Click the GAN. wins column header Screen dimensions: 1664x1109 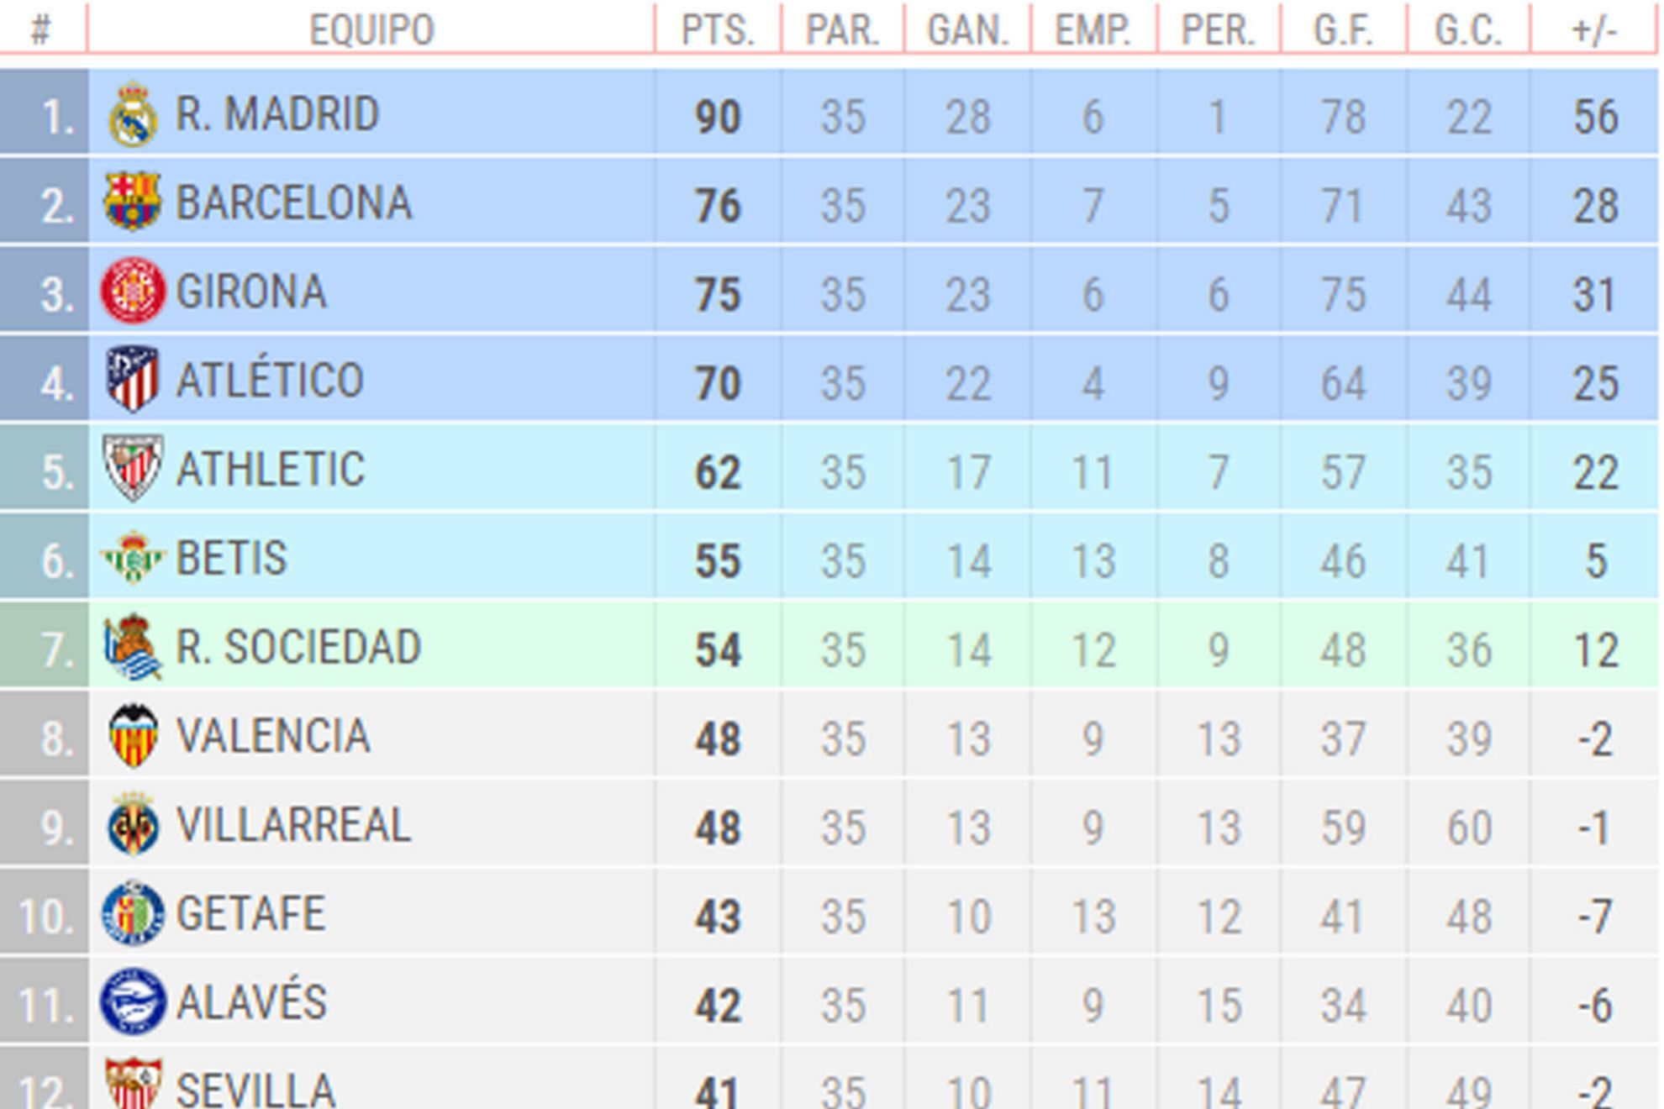[x=968, y=31]
